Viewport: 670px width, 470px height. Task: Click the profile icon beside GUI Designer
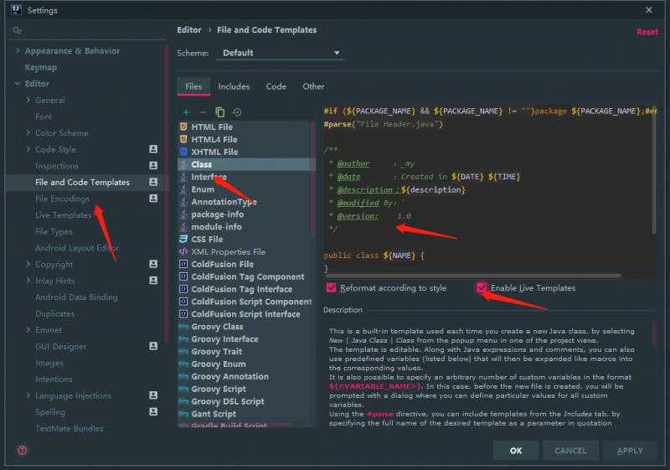point(153,346)
